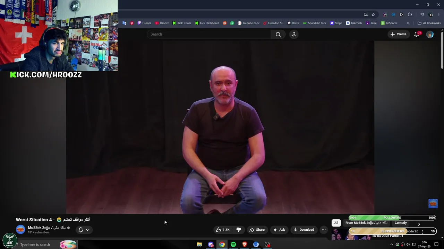Click the Create button
The image size is (444, 249).
[398, 34]
